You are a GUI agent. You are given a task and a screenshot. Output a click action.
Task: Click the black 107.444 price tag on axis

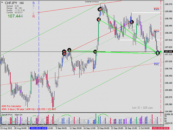(x=169, y=52)
